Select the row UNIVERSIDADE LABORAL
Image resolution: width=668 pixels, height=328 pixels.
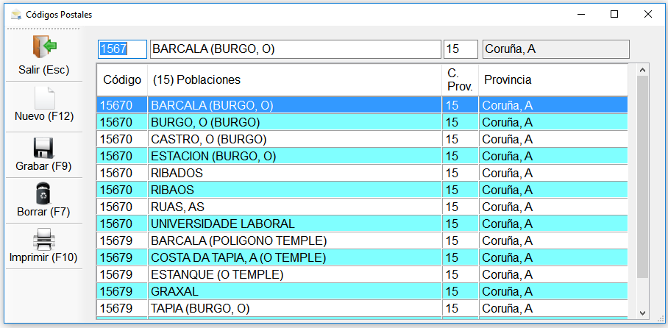[363, 224]
